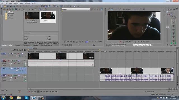Select the All Media tree item
This screenshot has height=100, width=179.
[x=10, y=12]
